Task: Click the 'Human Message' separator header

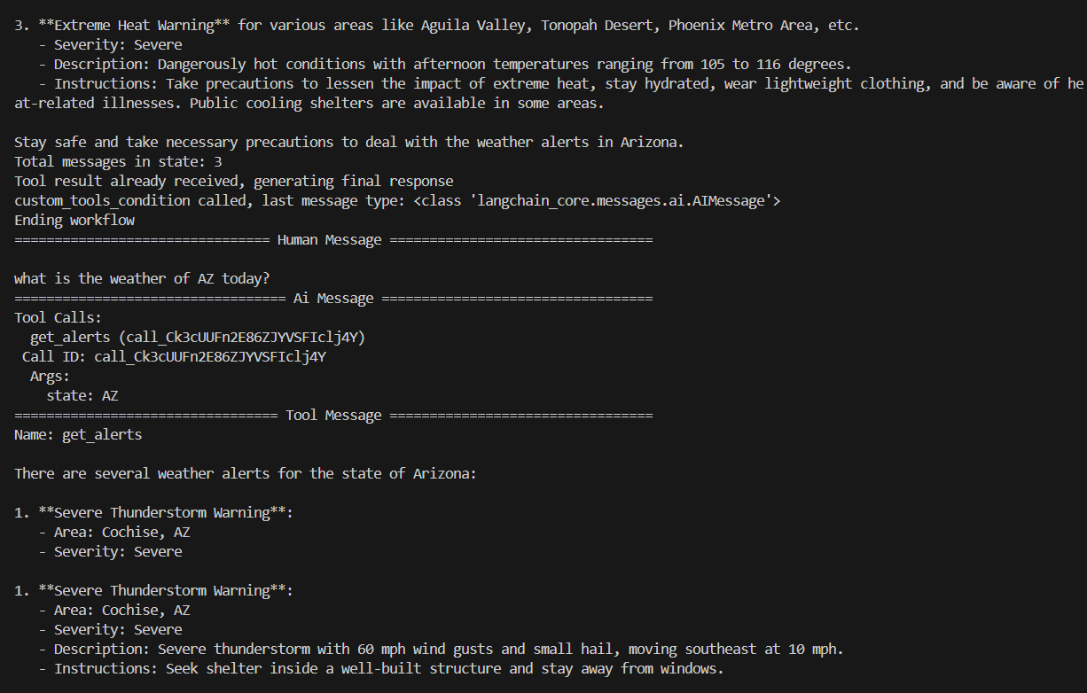Action: (x=329, y=239)
